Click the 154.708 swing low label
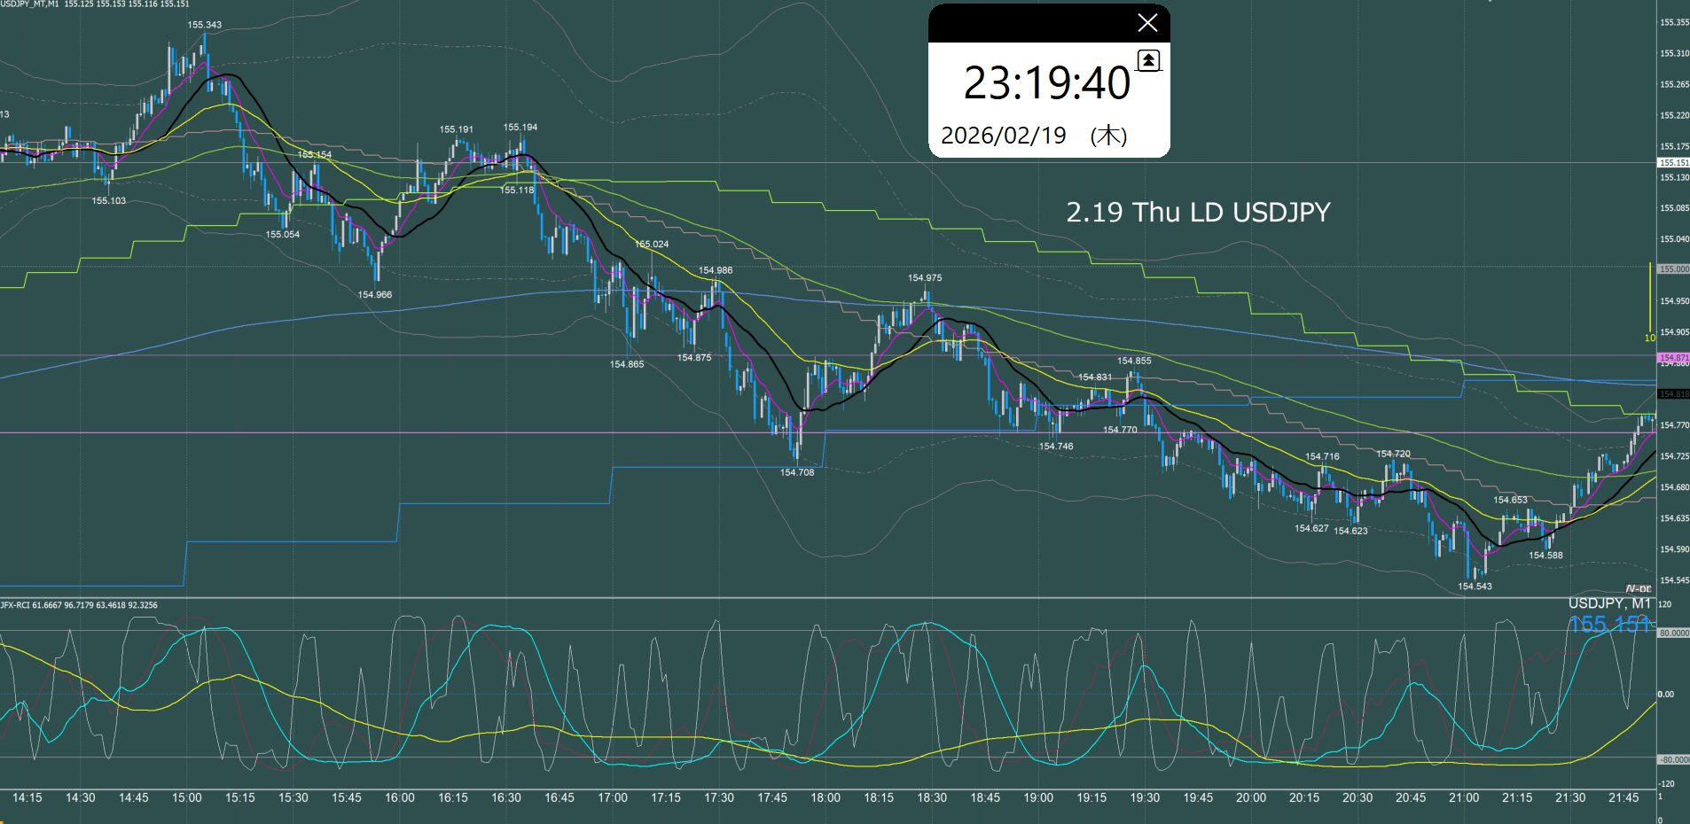The width and height of the screenshot is (1690, 824). (796, 473)
